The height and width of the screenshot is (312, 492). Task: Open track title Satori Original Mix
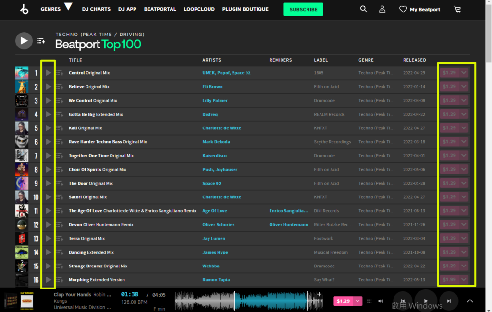[87, 197]
